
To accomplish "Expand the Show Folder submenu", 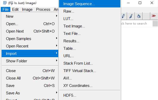I will click(30, 61).
